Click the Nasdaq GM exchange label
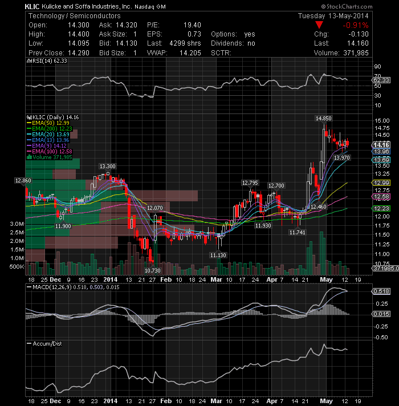The height and width of the screenshot is (406, 399). point(150,7)
